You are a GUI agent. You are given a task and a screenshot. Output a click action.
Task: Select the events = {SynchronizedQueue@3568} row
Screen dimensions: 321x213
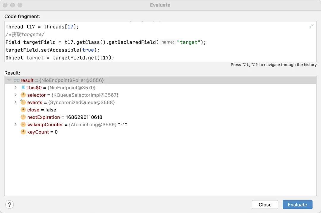tap(160, 102)
